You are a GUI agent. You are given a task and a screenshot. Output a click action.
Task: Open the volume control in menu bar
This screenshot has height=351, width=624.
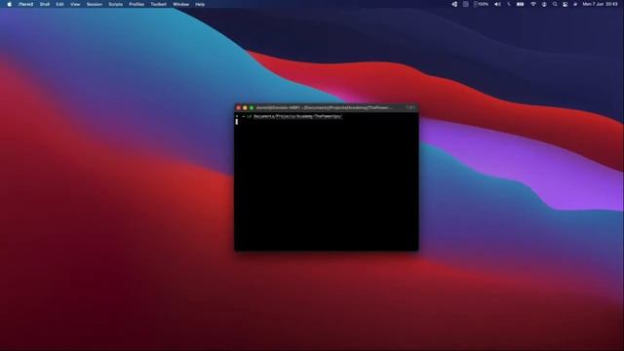[x=497, y=4]
